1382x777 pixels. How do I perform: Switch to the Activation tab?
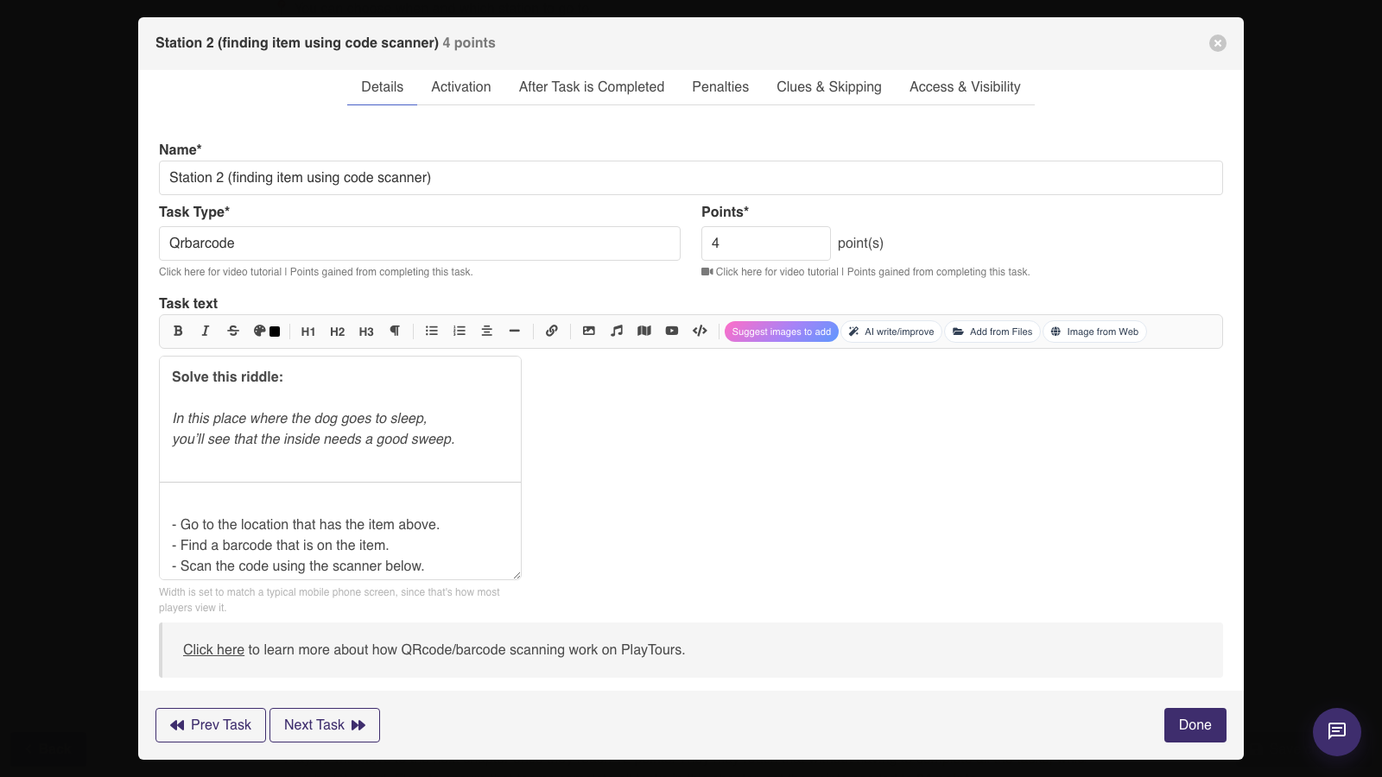pos(461,86)
